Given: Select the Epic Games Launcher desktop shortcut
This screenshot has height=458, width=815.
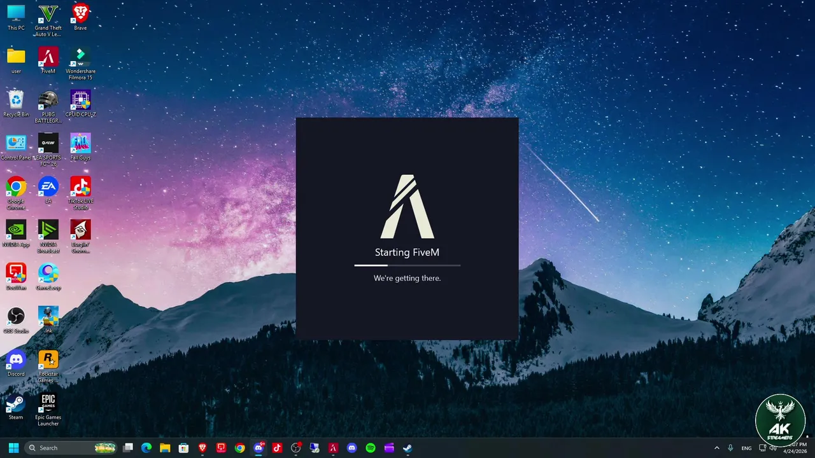Looking at the screenshot, I should (48, 410).
